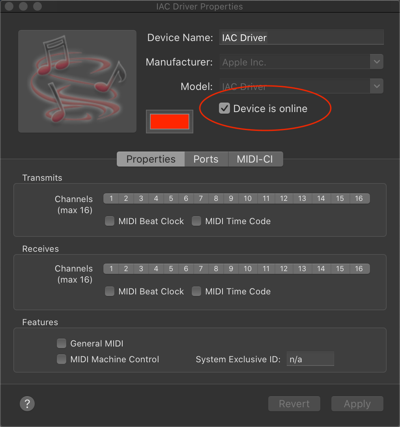Toggle Receives channel 12
The image size is (400, 427).
point(284,269)
